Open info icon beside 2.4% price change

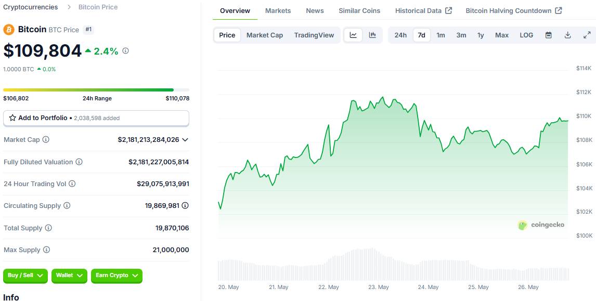pos(125,50)
